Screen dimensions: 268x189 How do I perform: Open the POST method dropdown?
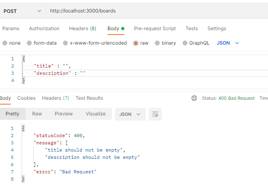(22, 11)
